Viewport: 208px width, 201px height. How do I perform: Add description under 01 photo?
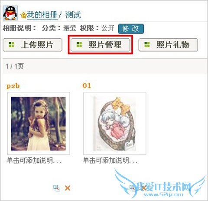[110, 161]
